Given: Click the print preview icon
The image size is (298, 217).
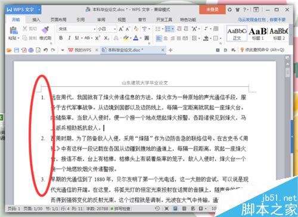Looking at the screenshot, I should [38, 50].
